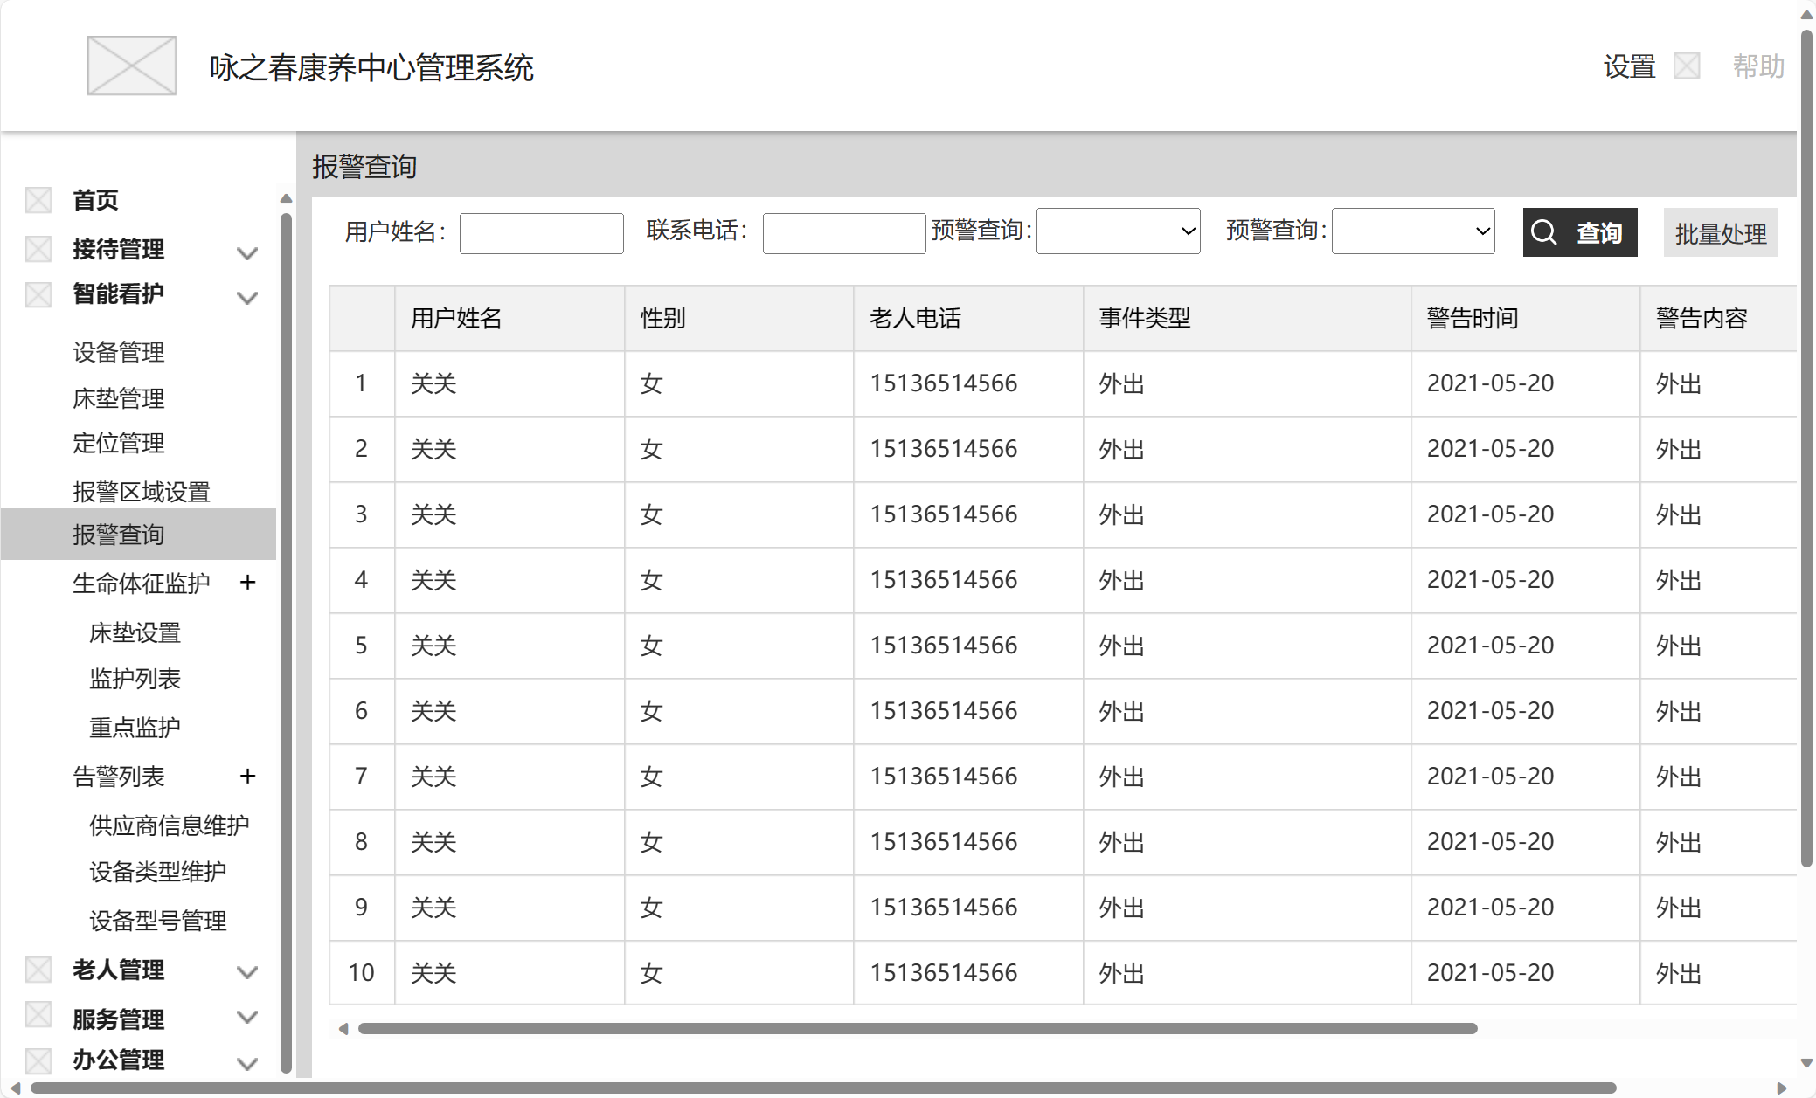Click the page bottom horizontal scrollbar
Viewport: 1816px width, 1098px height.
(x=823, y=1088)
